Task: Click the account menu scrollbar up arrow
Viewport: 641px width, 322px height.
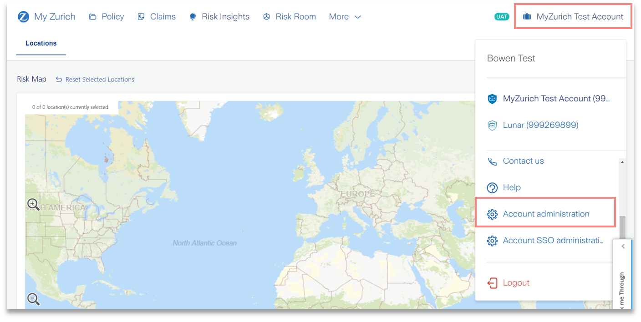Action: pyautogui.click(x=622, y=162)
